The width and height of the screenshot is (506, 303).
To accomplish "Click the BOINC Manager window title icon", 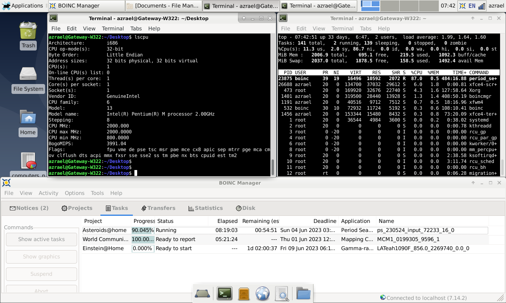I will pos(6,183).
